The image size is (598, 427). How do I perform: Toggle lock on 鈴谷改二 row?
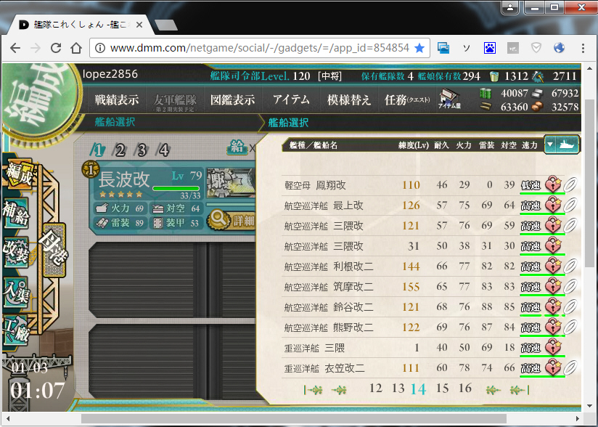[x=552, y=306]
